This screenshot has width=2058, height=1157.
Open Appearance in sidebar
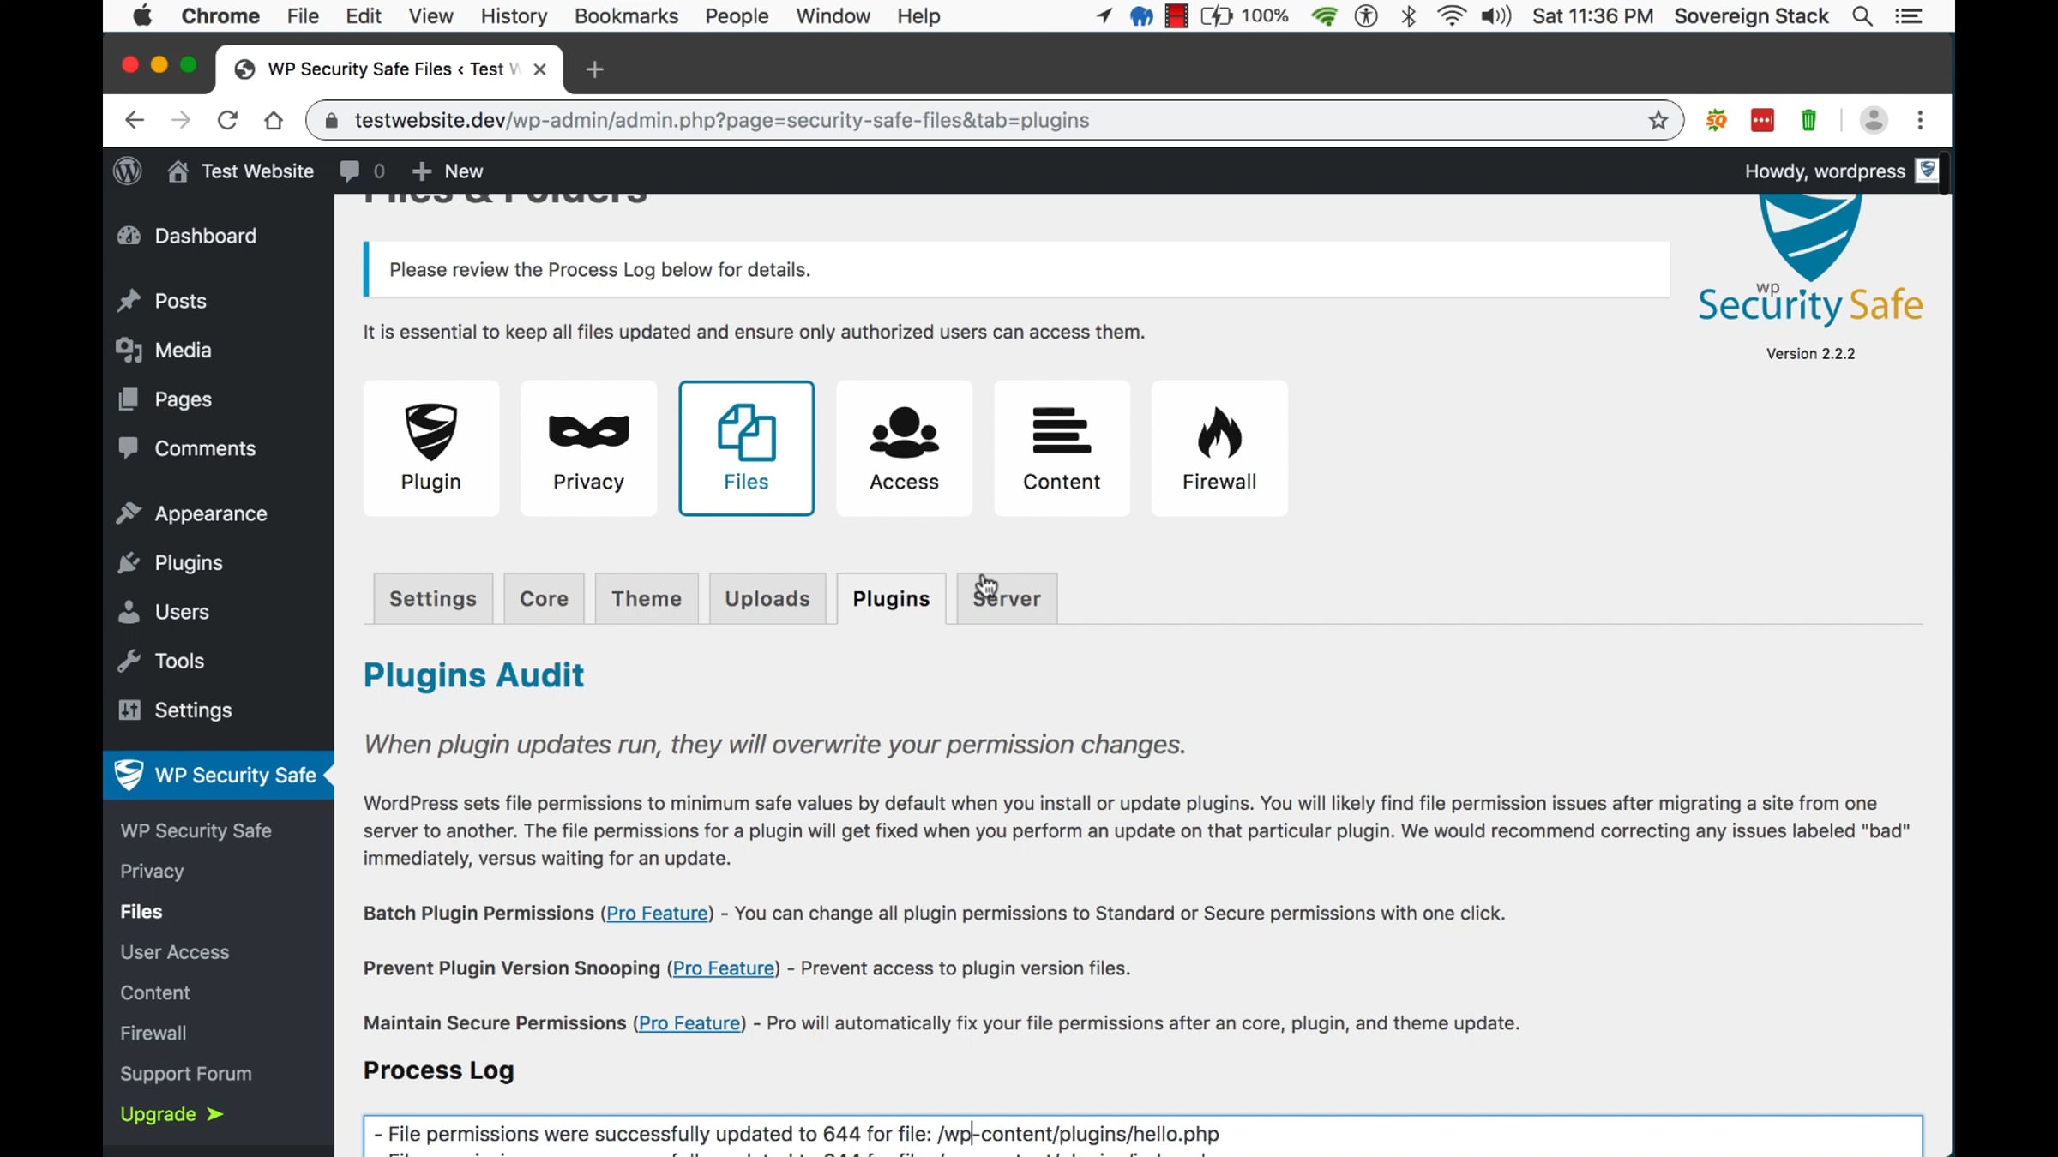click(219, 513)
